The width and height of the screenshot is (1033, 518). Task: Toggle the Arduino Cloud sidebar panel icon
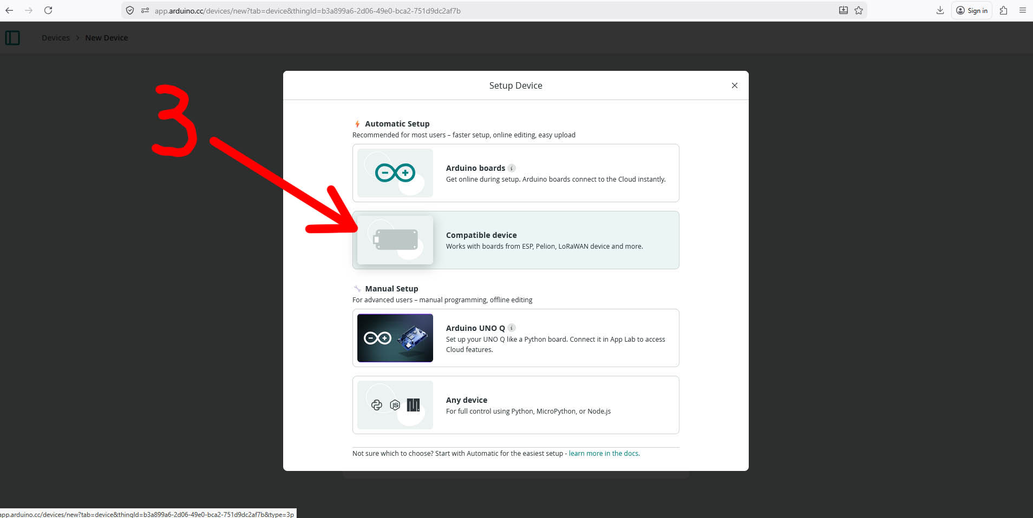(x=12, y=38)
